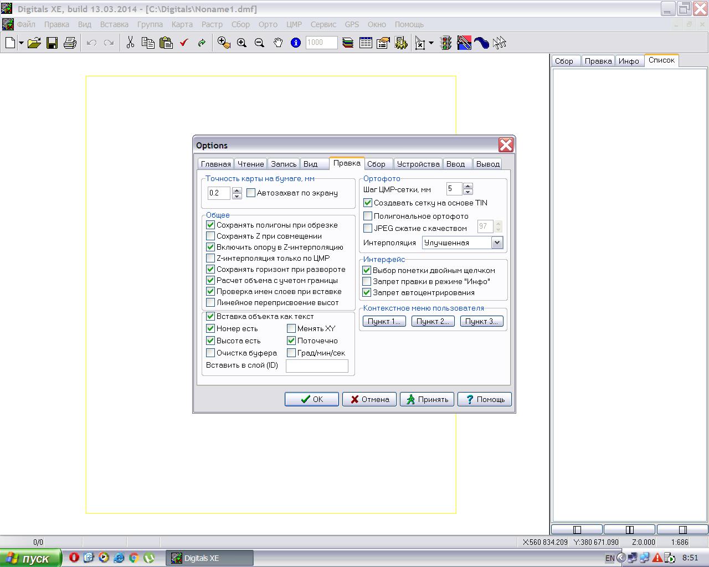This screenshot has height=567, width=709.
Task: Launch Opera from quick launch bar
Action: (x=74, y=558)
